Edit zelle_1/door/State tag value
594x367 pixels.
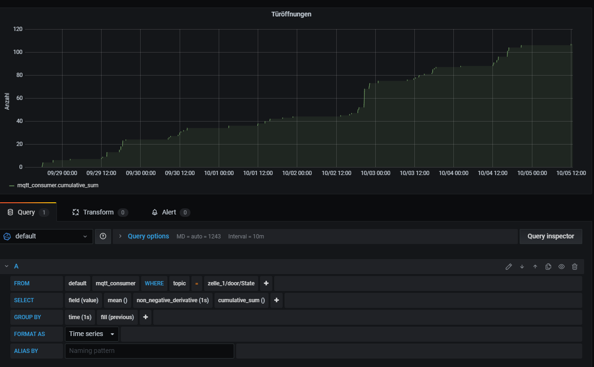pos(231,283)
